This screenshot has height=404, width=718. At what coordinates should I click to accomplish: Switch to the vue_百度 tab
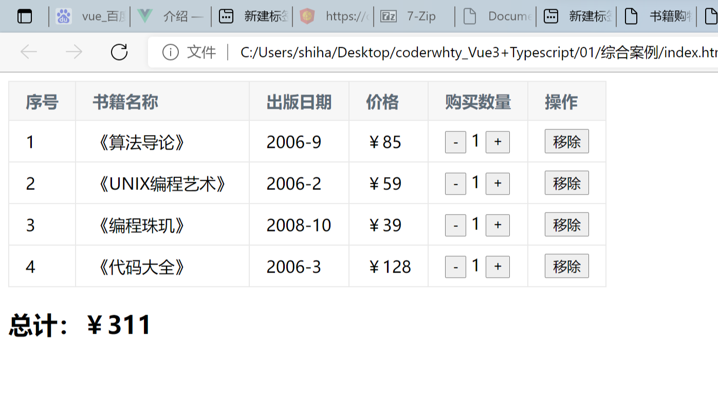tap(91, 16)
